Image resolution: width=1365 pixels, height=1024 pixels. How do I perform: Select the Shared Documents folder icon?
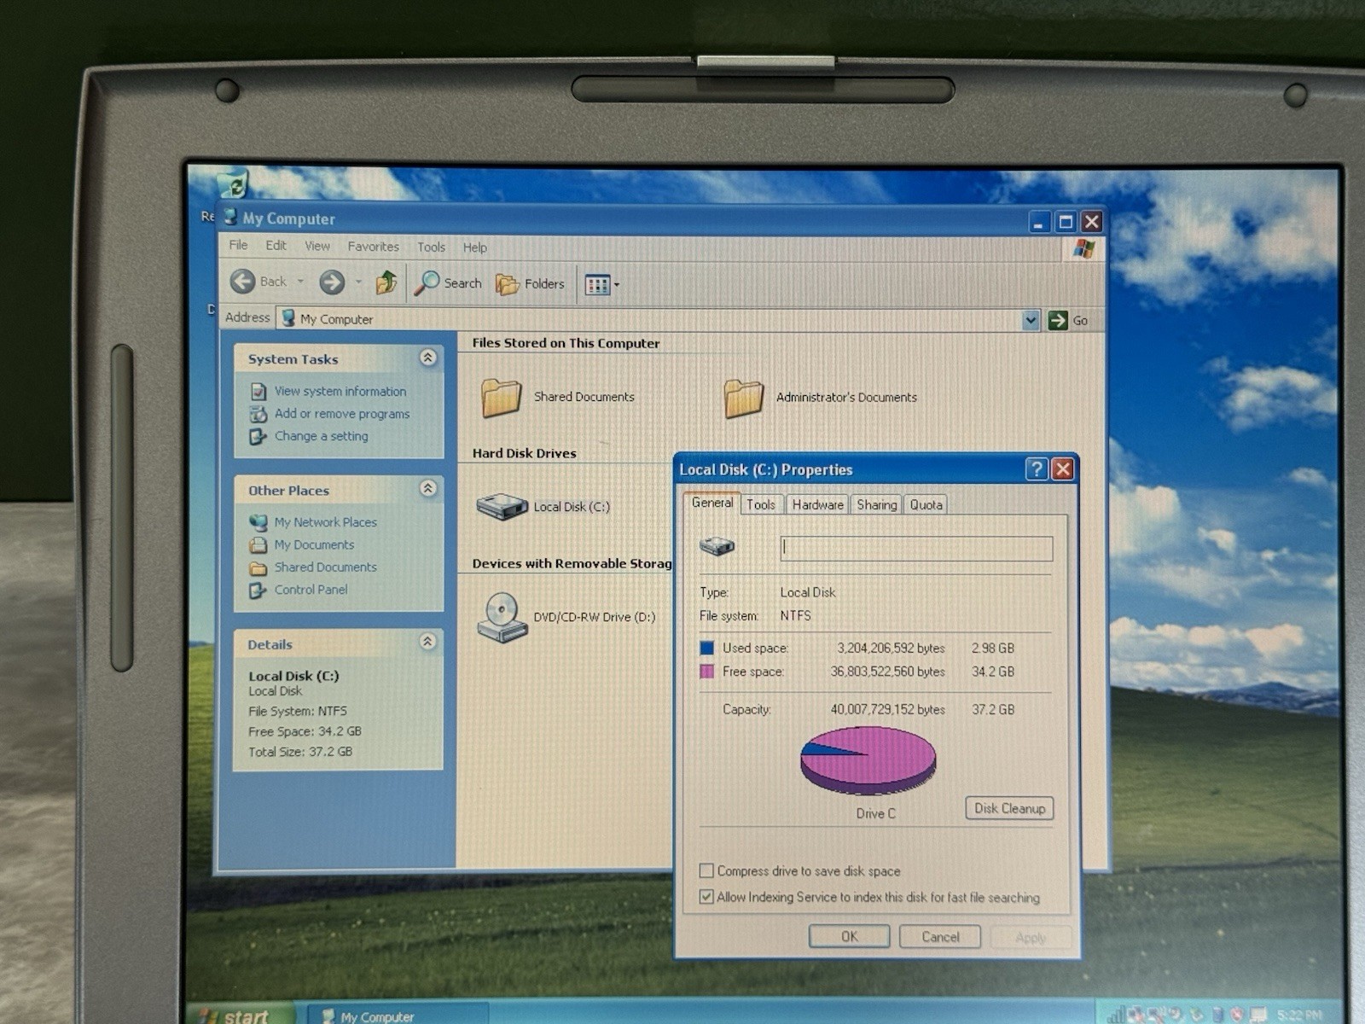point(501,397)
